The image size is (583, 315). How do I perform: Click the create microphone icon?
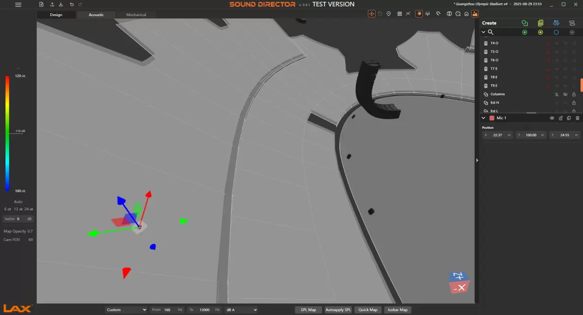point(556,23)
